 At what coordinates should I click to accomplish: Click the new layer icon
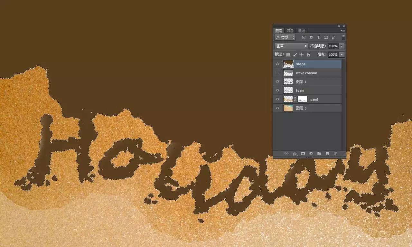pyautogui.click(x=327, y=154)
